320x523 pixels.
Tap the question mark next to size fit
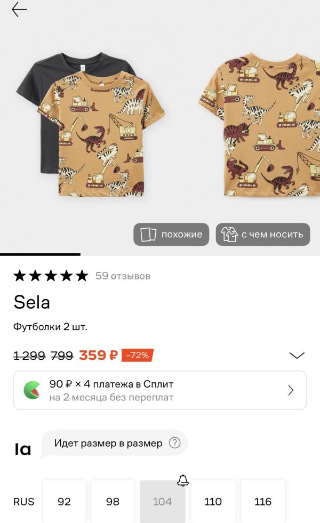174,443
